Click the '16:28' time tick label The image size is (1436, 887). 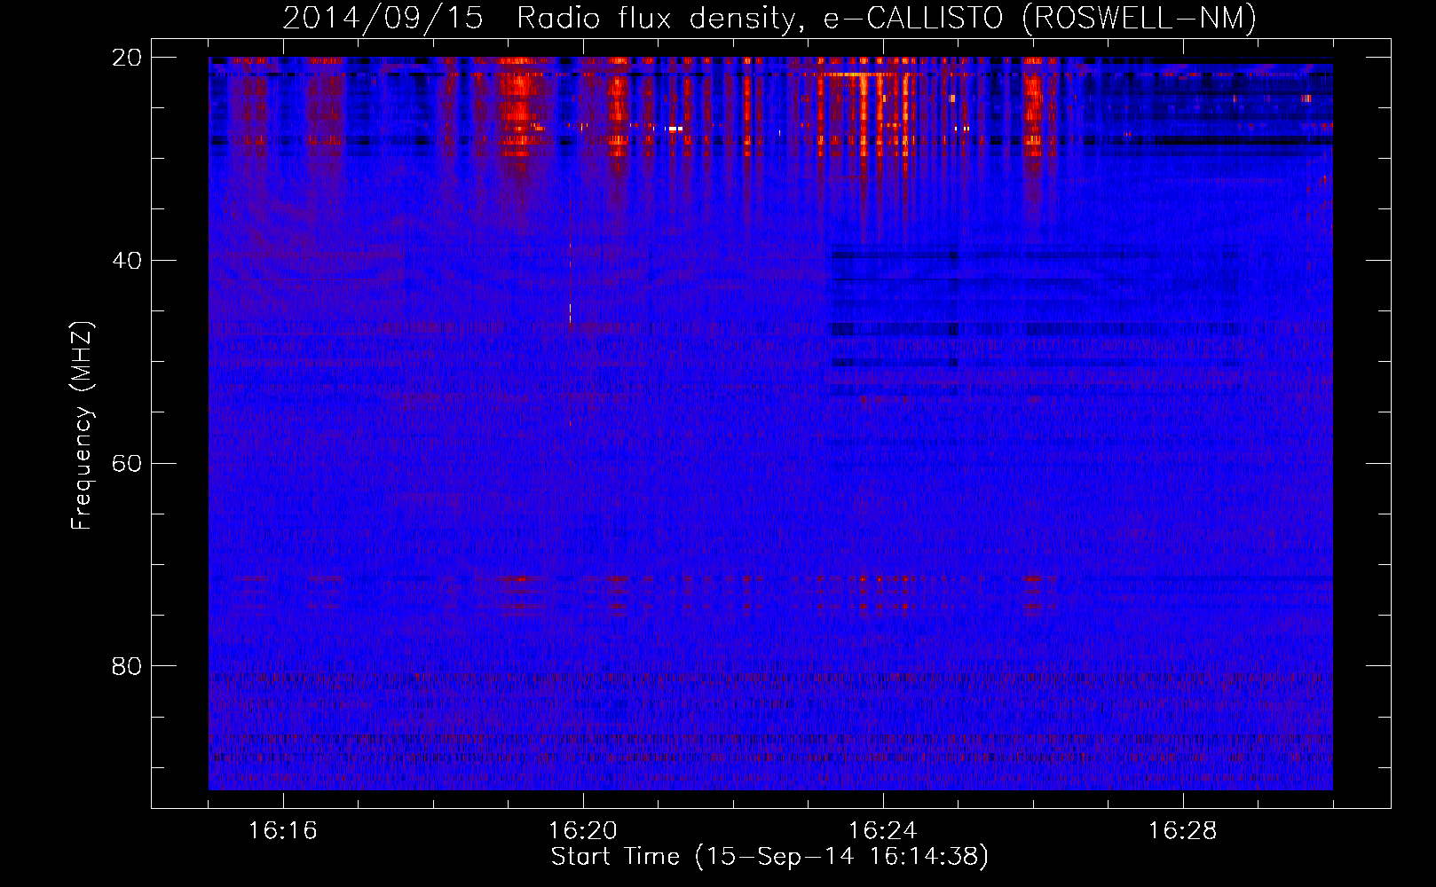(x=1183, y=831)
